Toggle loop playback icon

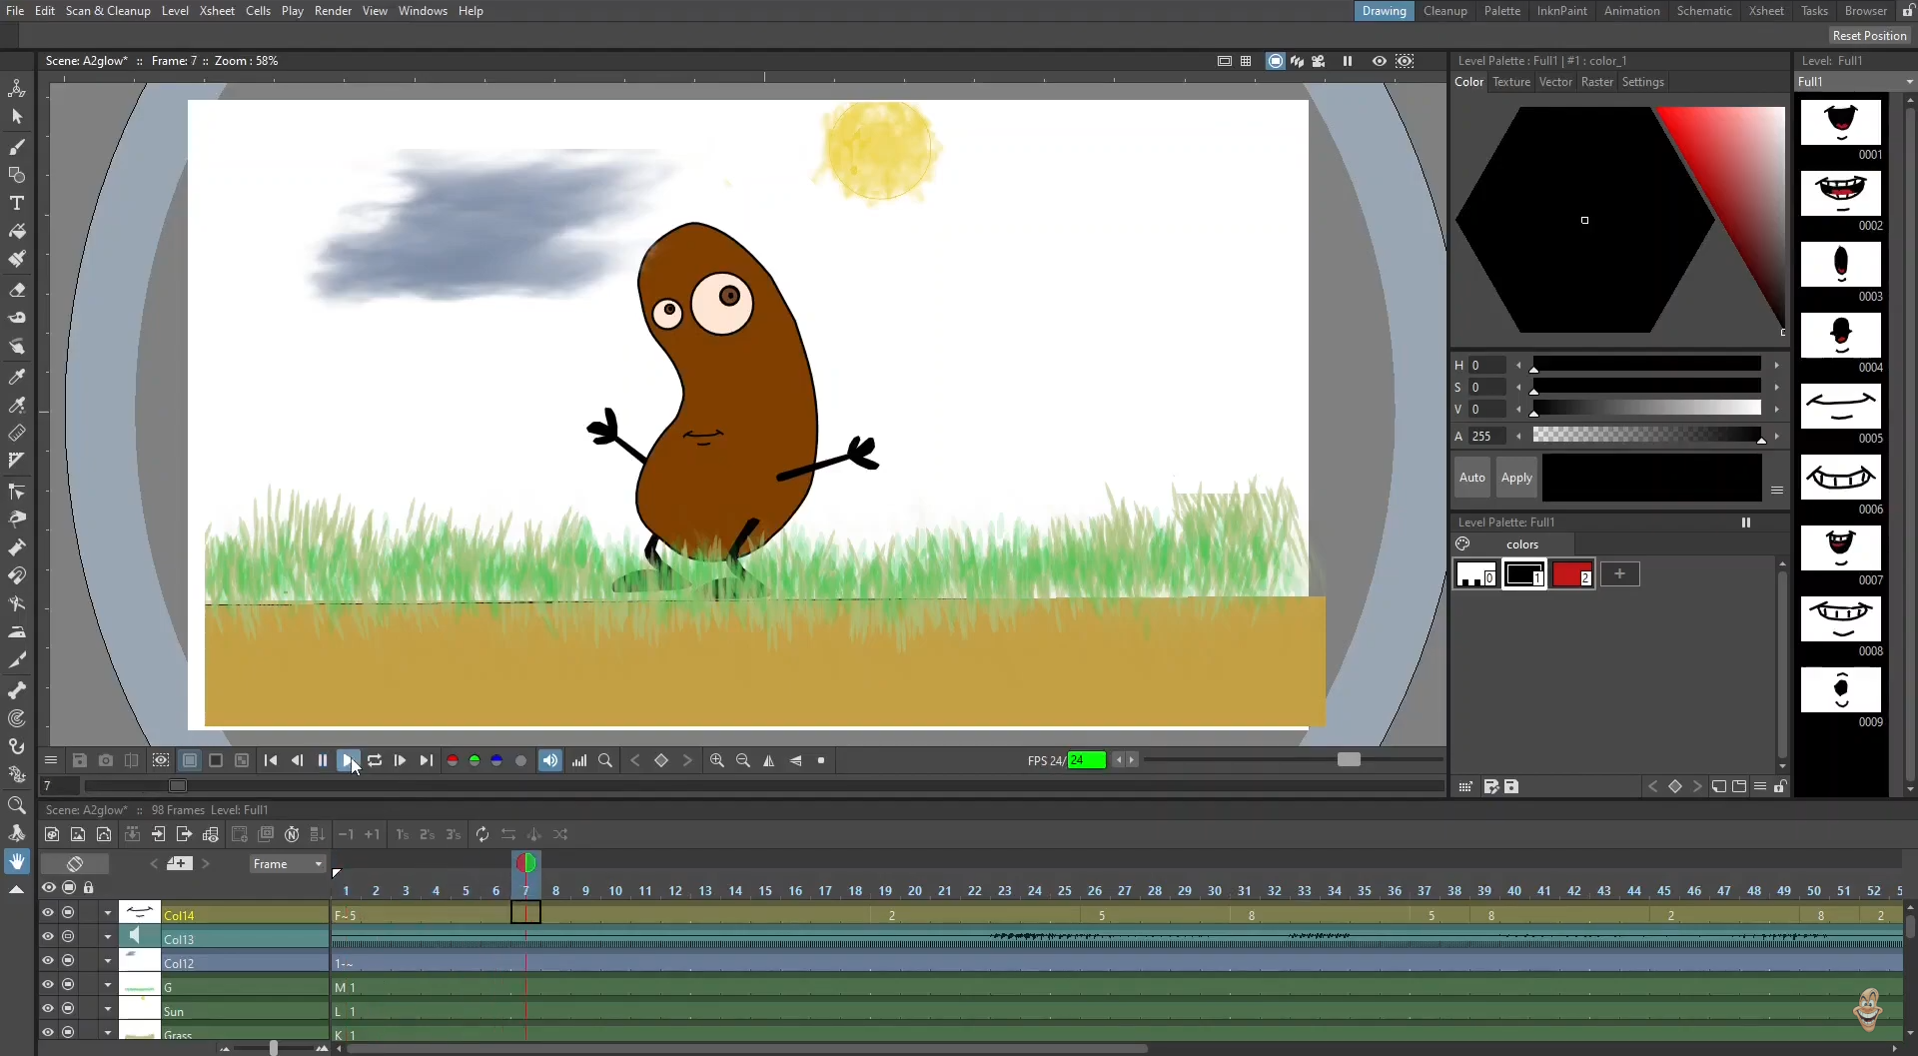[x=375, y=760]
